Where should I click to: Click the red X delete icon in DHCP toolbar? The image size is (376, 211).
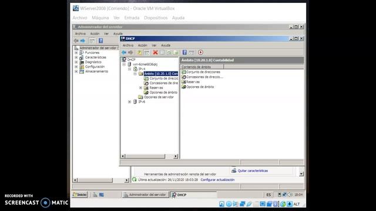(x=155, y=52)
